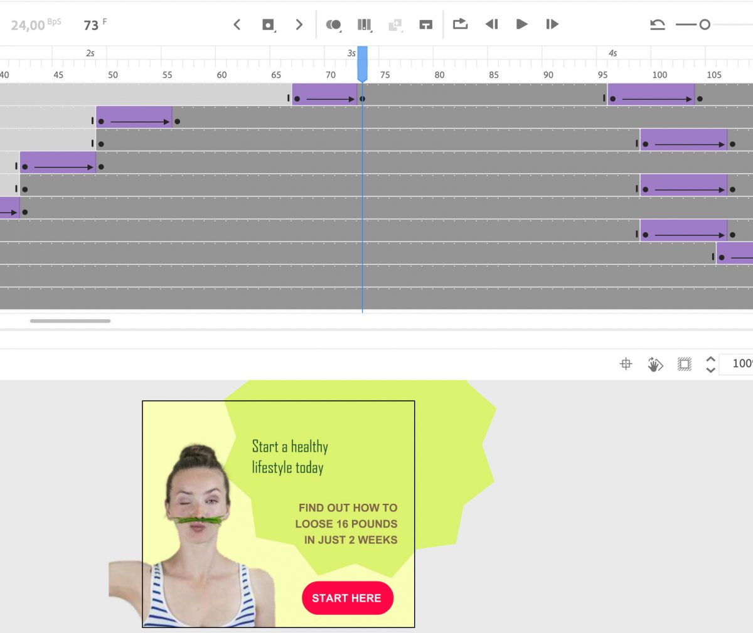Click the overlapping circles toolbar icon
The height and width of the screenshot is (633, 753).
pos(333,24)
